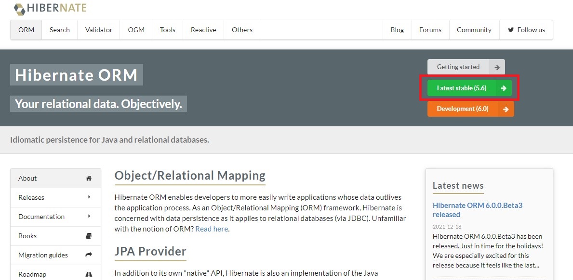This screenshot has height=280, width=573.
Task: Click the arrow icon on Development button
Action: point(506,109)
